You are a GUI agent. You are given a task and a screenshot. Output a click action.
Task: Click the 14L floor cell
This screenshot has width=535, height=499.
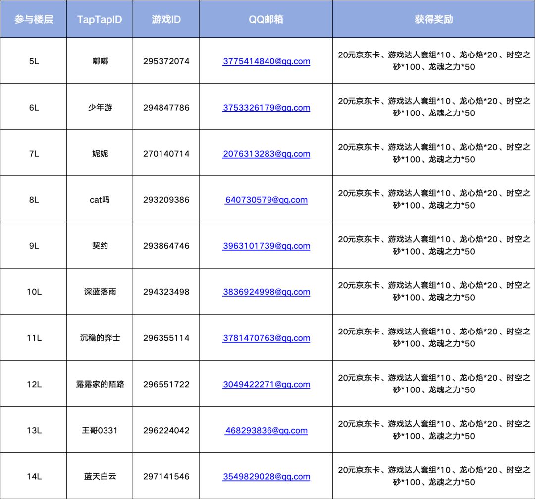[34, 476]
